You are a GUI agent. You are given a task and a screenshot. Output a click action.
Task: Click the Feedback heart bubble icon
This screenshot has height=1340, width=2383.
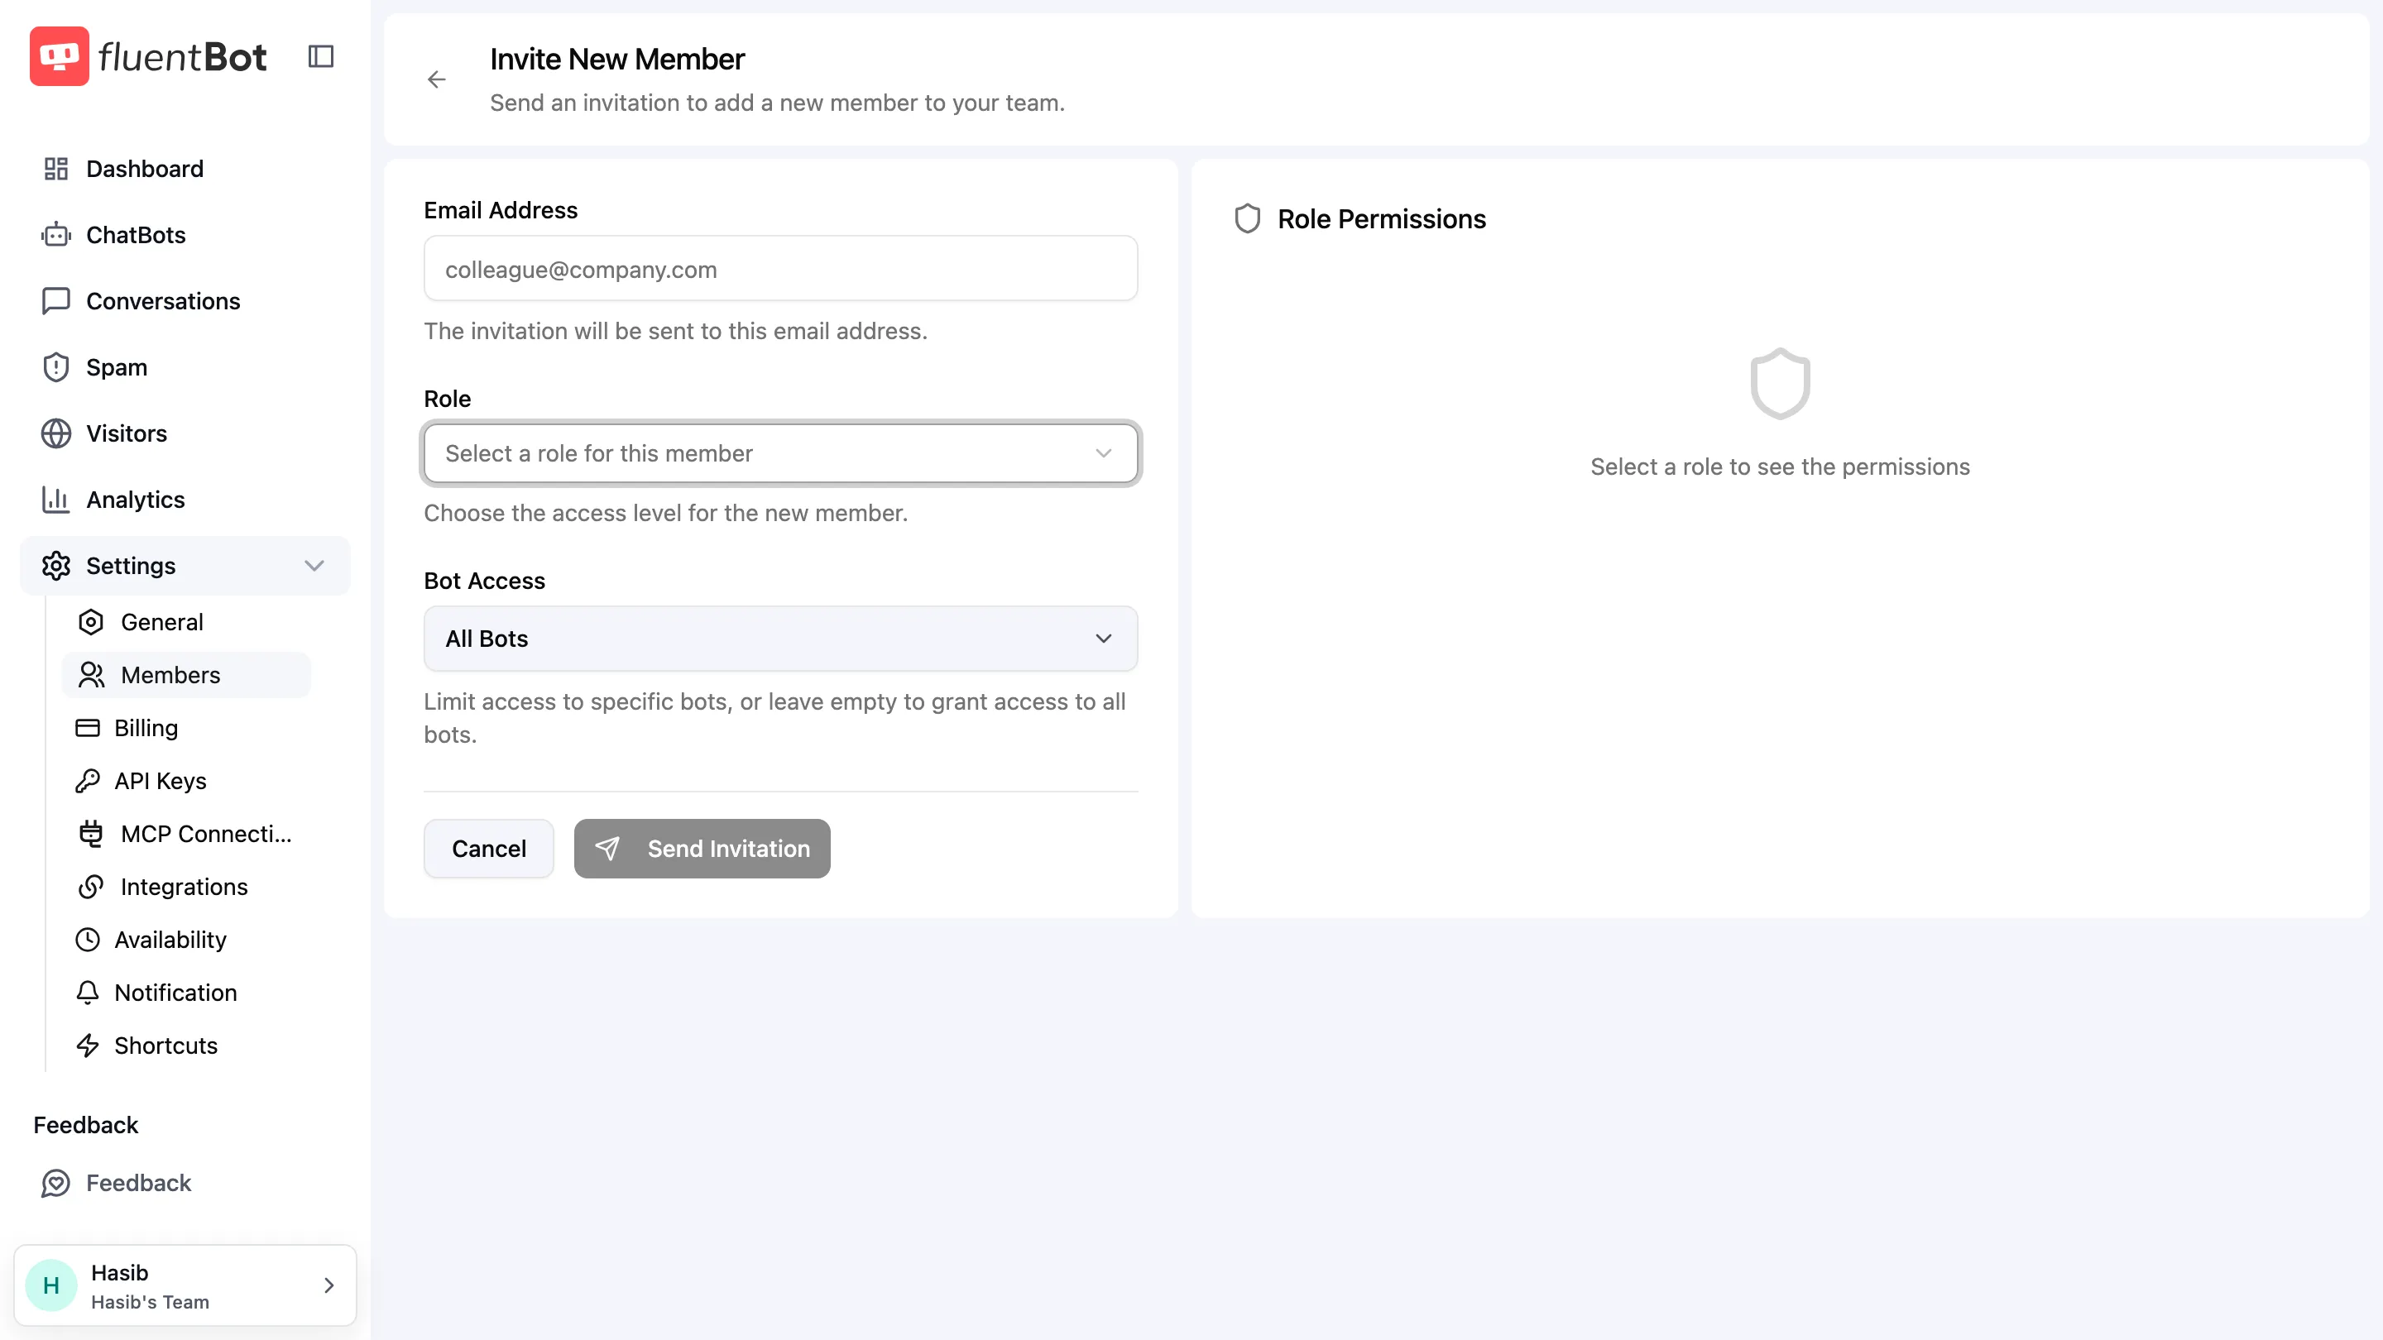(56, 1183)
